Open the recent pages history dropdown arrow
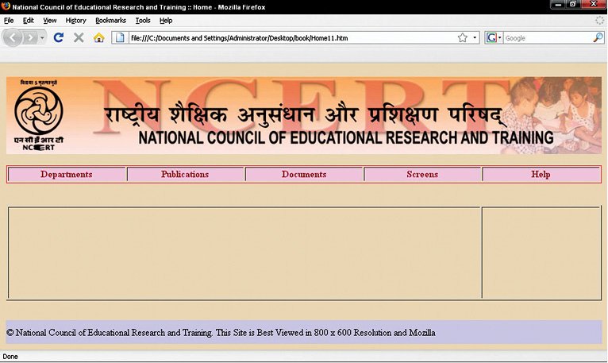 click(42, 37)
